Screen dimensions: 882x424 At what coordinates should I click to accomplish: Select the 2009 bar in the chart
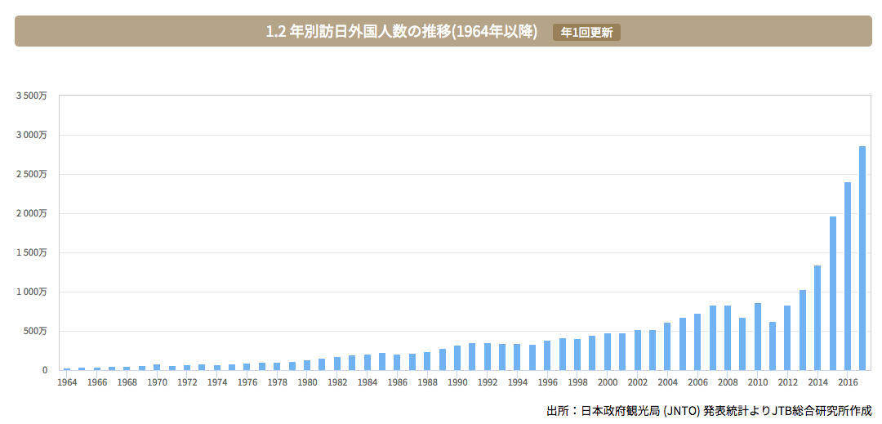point(742,344)
